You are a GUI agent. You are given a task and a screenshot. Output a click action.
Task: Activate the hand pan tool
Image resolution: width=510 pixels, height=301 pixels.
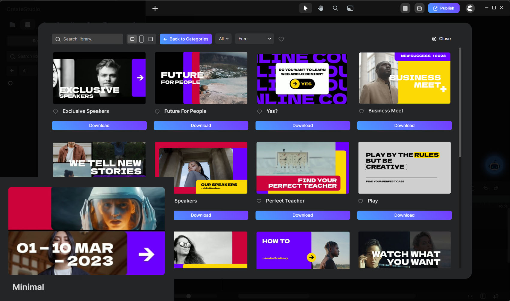[x=321, y=8]
